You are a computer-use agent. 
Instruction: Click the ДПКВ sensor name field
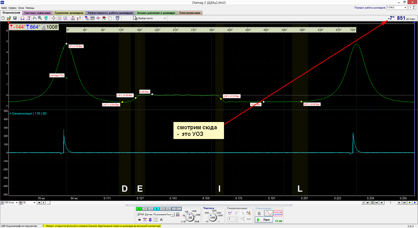[154, 214]
